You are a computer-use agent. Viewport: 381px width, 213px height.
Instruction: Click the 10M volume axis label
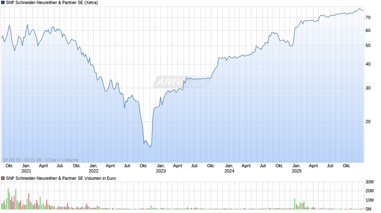coord(369,200)
